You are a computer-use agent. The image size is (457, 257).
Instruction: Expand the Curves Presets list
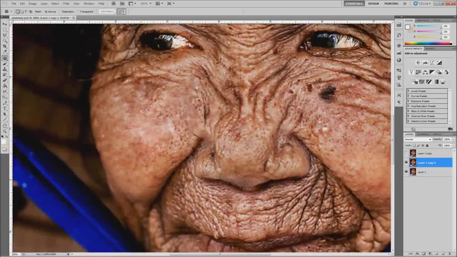tap(408, 96)
